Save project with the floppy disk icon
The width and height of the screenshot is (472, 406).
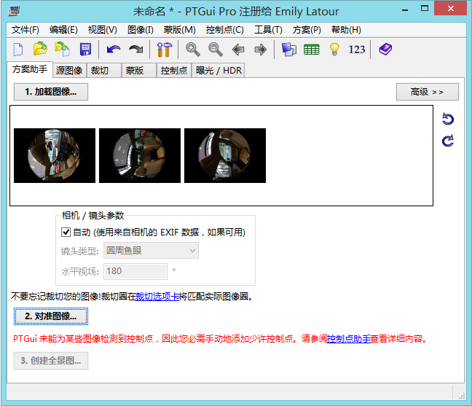[85, 50]
